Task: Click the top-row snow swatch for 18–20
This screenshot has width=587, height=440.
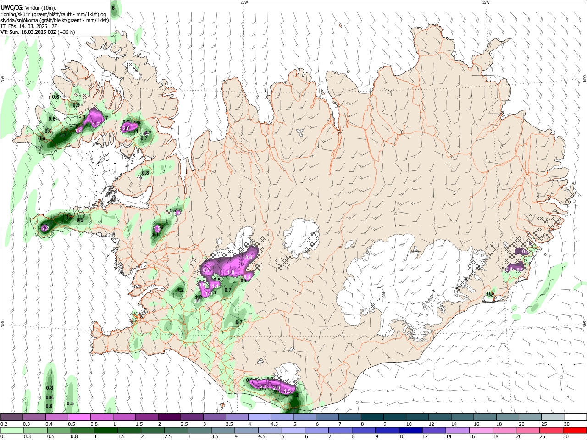Action: pos(508,417)
